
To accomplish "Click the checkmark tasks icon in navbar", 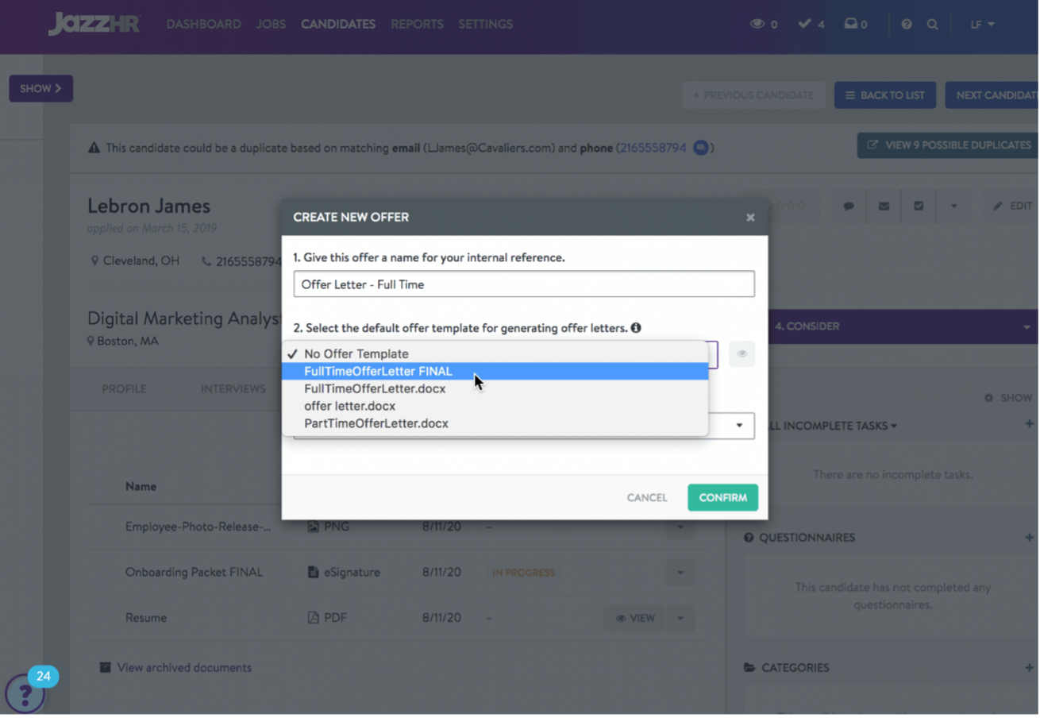I will [805, 25].
